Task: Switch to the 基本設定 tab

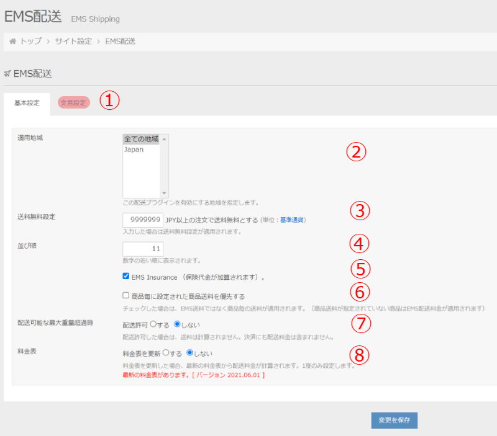Action: click(27, 103)
